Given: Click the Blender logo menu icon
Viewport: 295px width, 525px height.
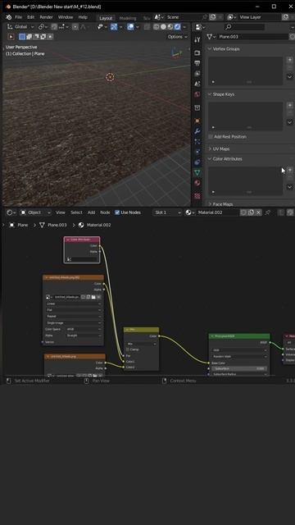Looking at the screenshot, I should pyautogui.click(x=8, y=17).
